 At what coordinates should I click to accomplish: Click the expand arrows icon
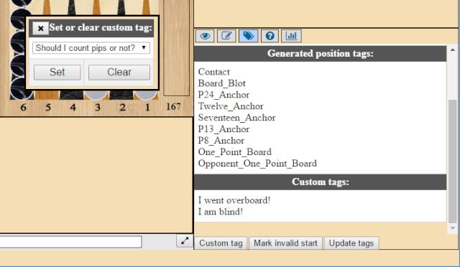point(185,241)
